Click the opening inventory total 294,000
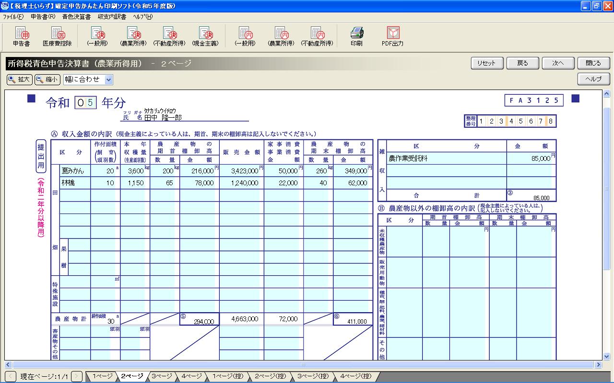This screenshot has width=614, height=383. [x=200, y=319]
